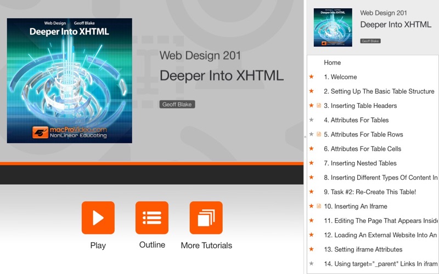439x274 pixels.
Task: Open chapter 10. Inserting An Iframe
Action: click(x=356, y=207)
